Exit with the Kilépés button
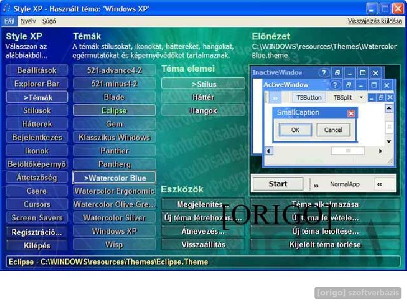 (37, 246)
